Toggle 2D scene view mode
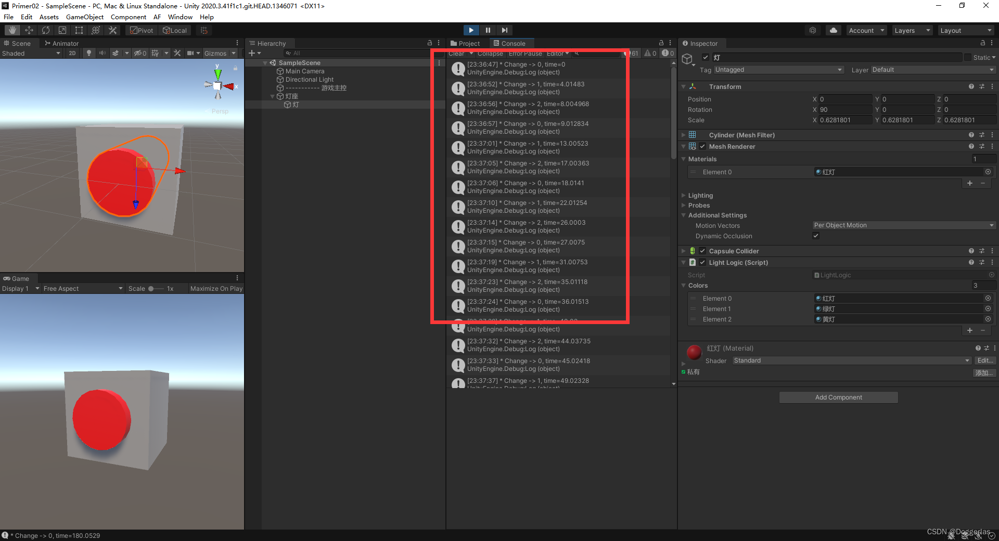The image size is (999, 541). pos(72,53)
